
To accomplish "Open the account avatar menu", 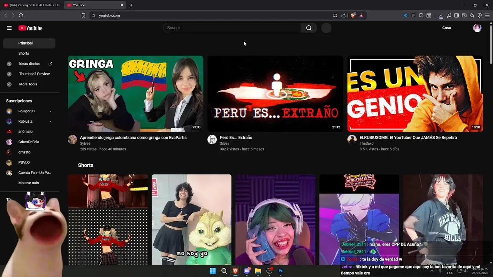I will pos(477,28).
